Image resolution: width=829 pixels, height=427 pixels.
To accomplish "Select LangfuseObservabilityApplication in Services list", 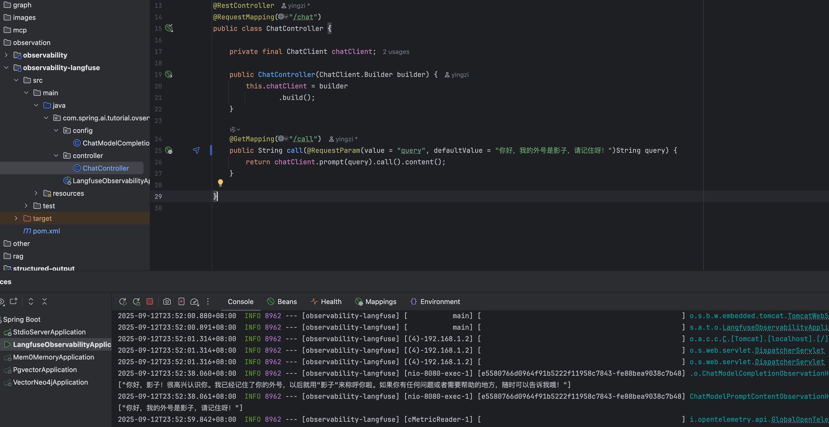I will point(62,344).
